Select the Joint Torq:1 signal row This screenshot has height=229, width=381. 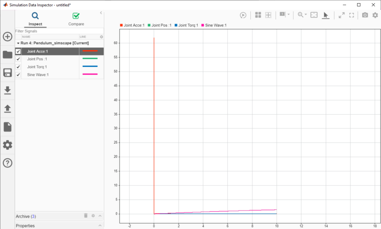point(59,67)
